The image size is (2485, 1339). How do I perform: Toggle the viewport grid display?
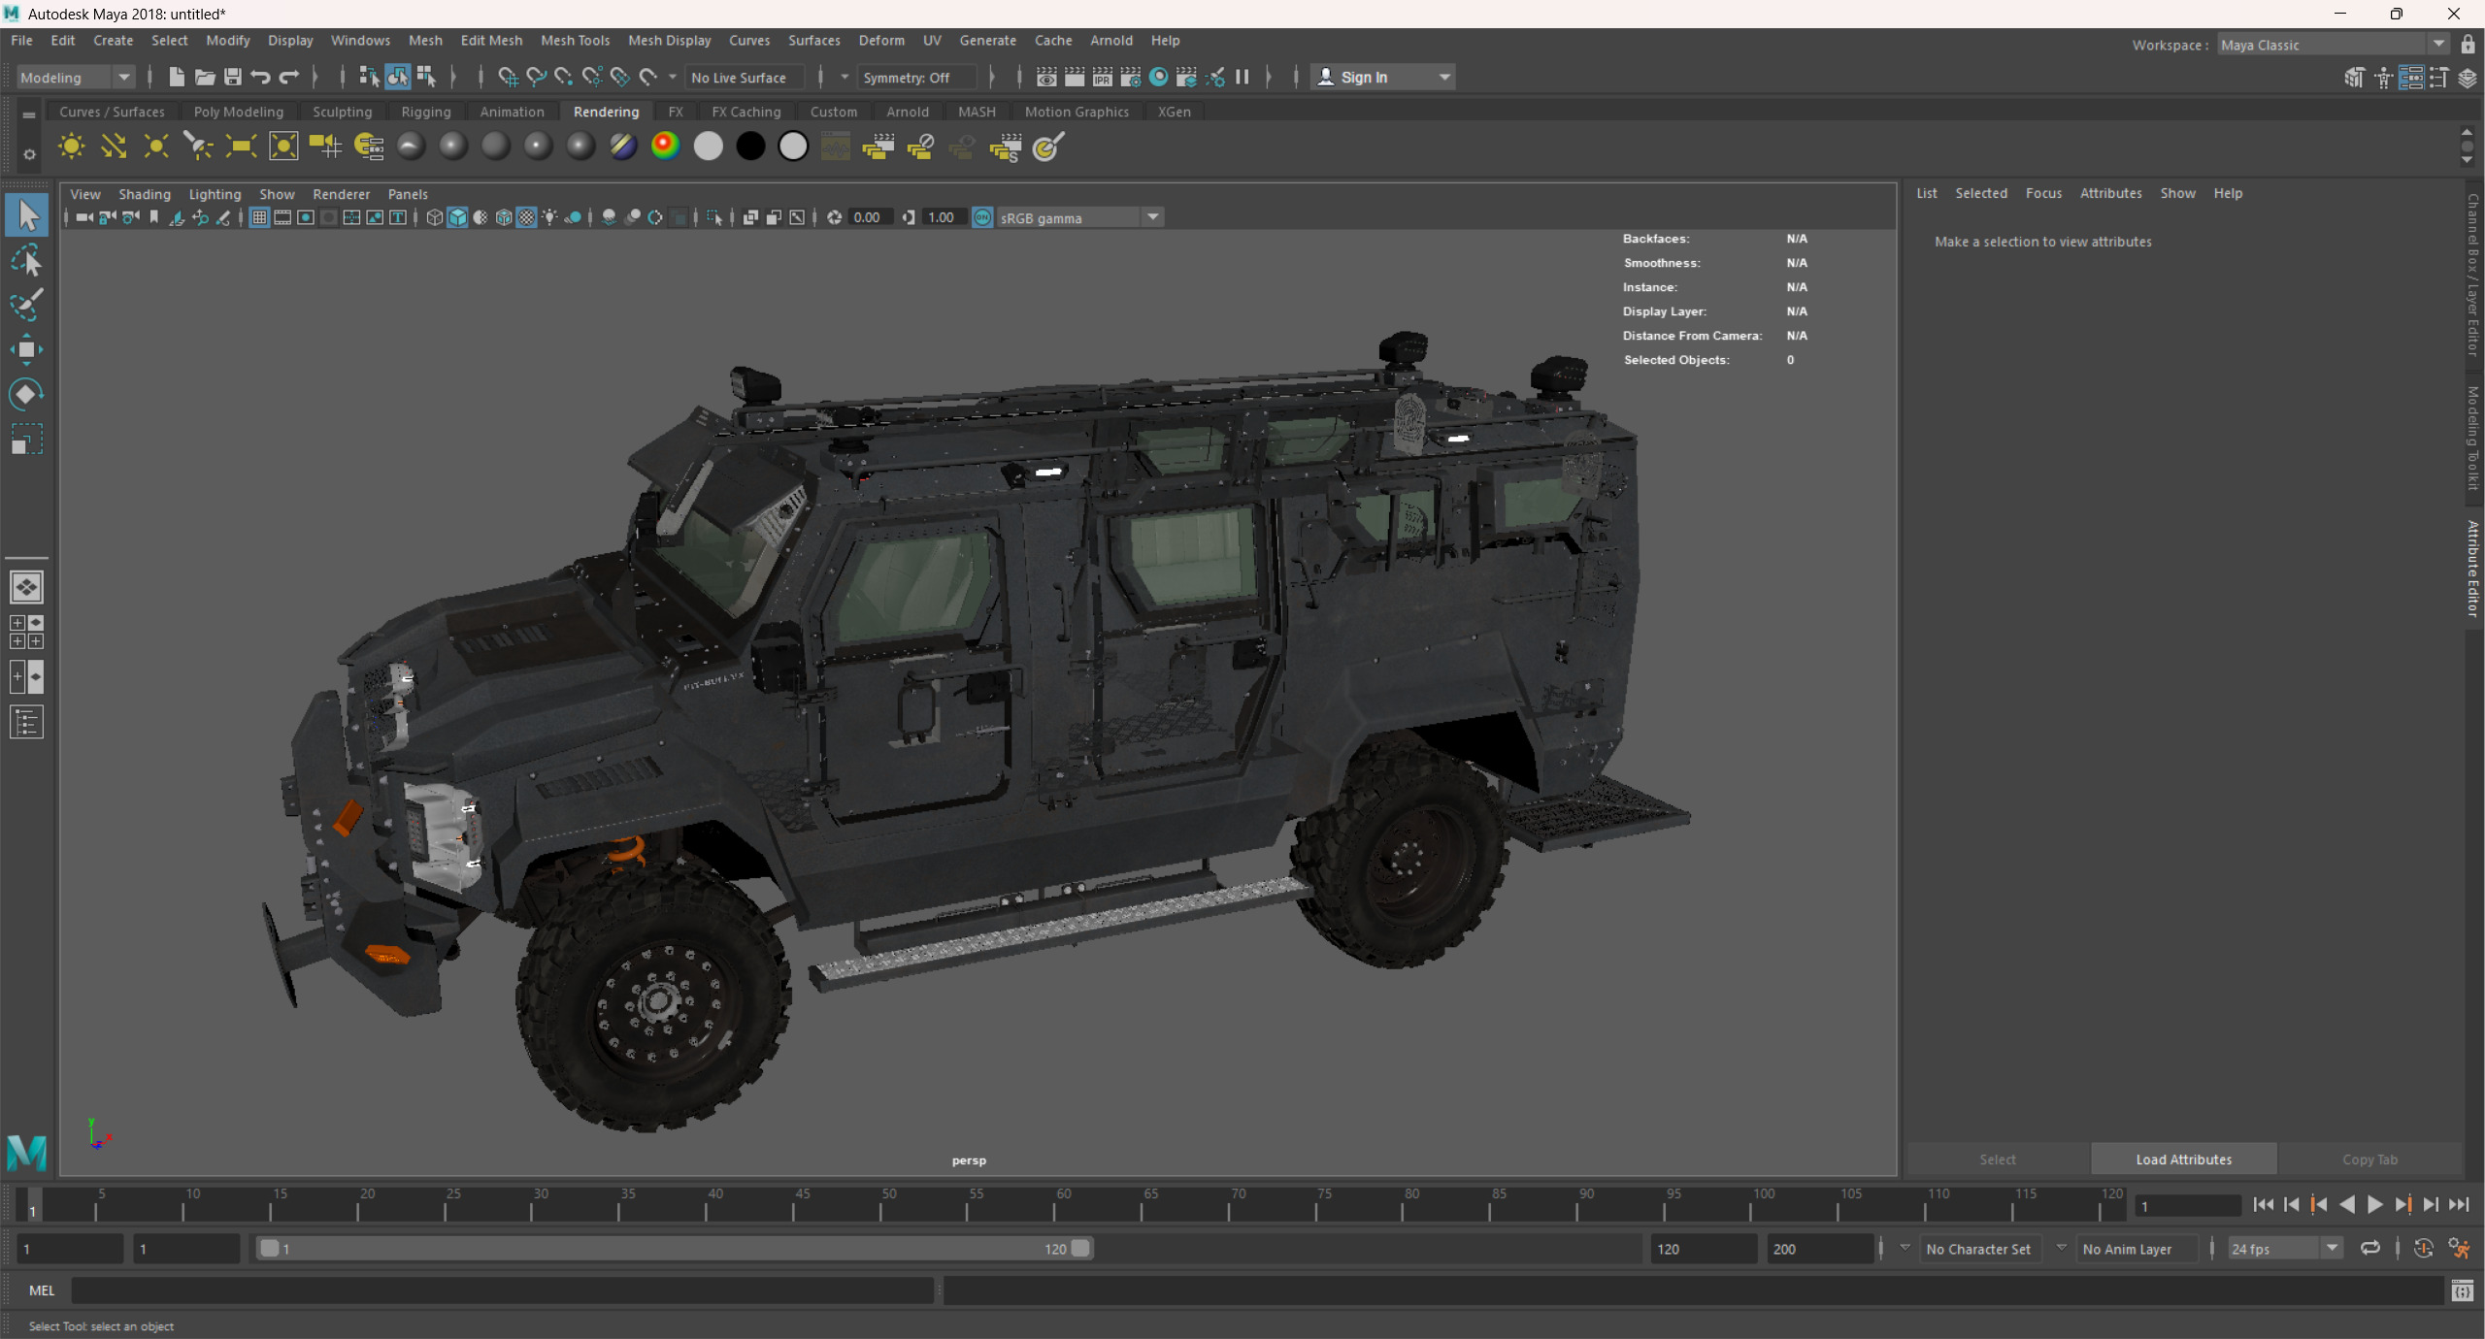(259, 217)
